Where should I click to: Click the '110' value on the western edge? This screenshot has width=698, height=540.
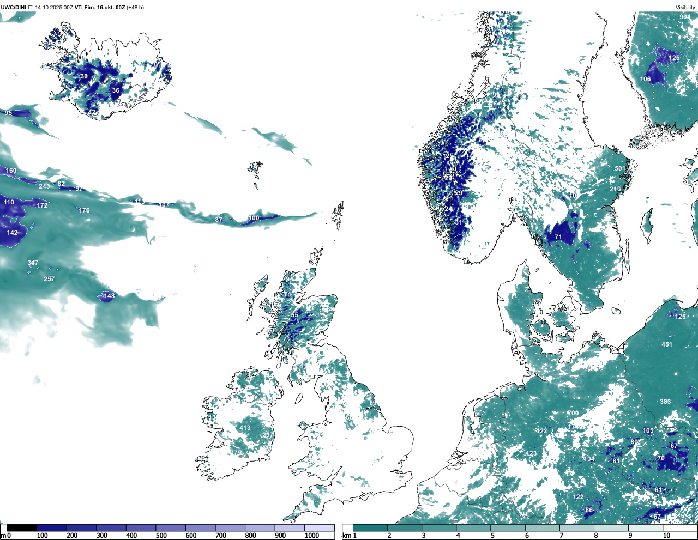point(9,202)
